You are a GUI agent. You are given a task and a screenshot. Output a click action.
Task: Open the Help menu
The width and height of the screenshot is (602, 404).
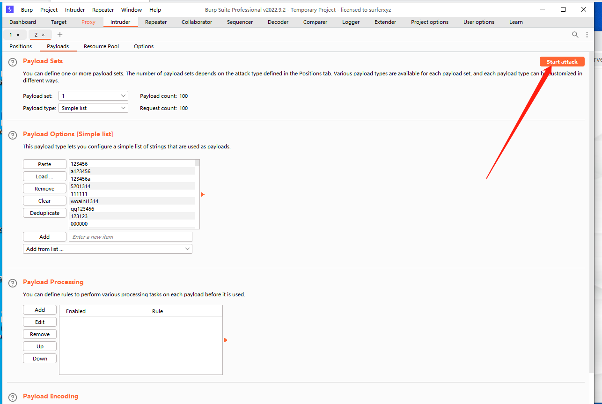(155, 10)
